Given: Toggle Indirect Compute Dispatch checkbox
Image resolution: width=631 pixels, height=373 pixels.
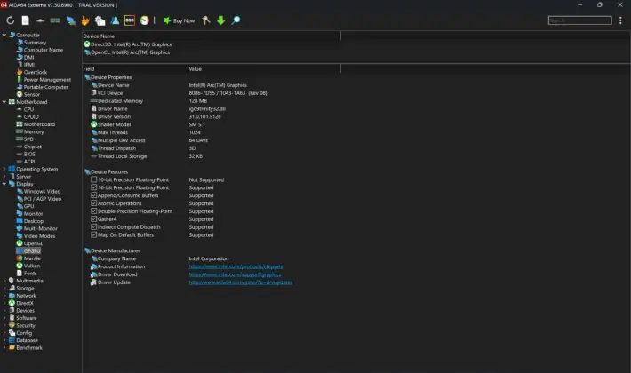Looking at the screenshot, I should [94, 226].
